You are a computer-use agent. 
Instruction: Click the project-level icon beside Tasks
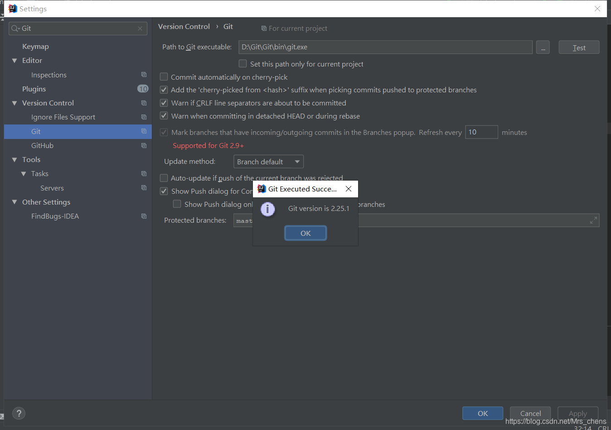tap(144, 173)
